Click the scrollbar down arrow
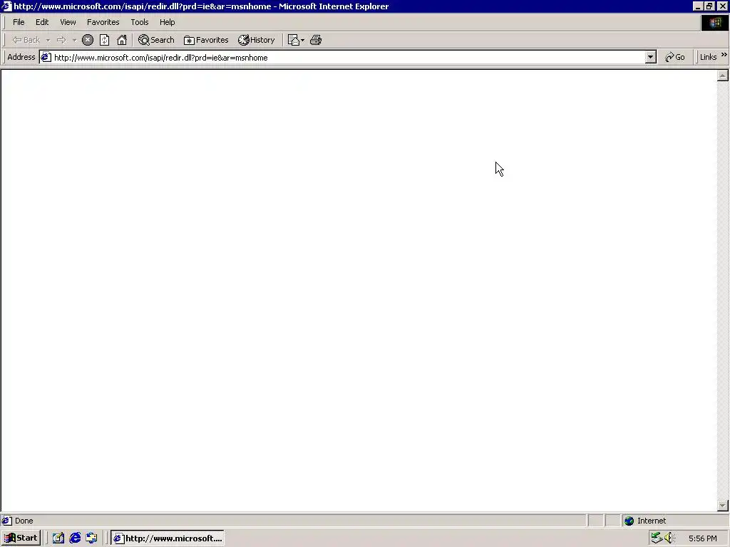730x547 pixels. pyautogui.click(x=723, y=505)
